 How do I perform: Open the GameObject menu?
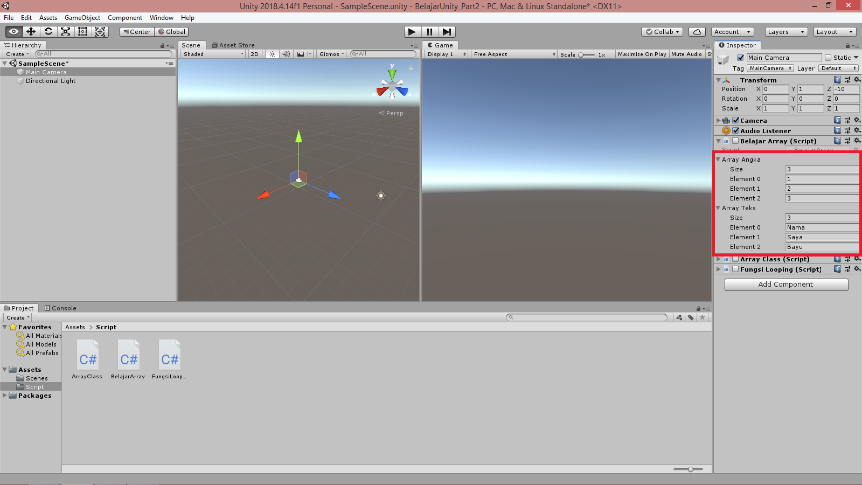click(x=82, y=18)
